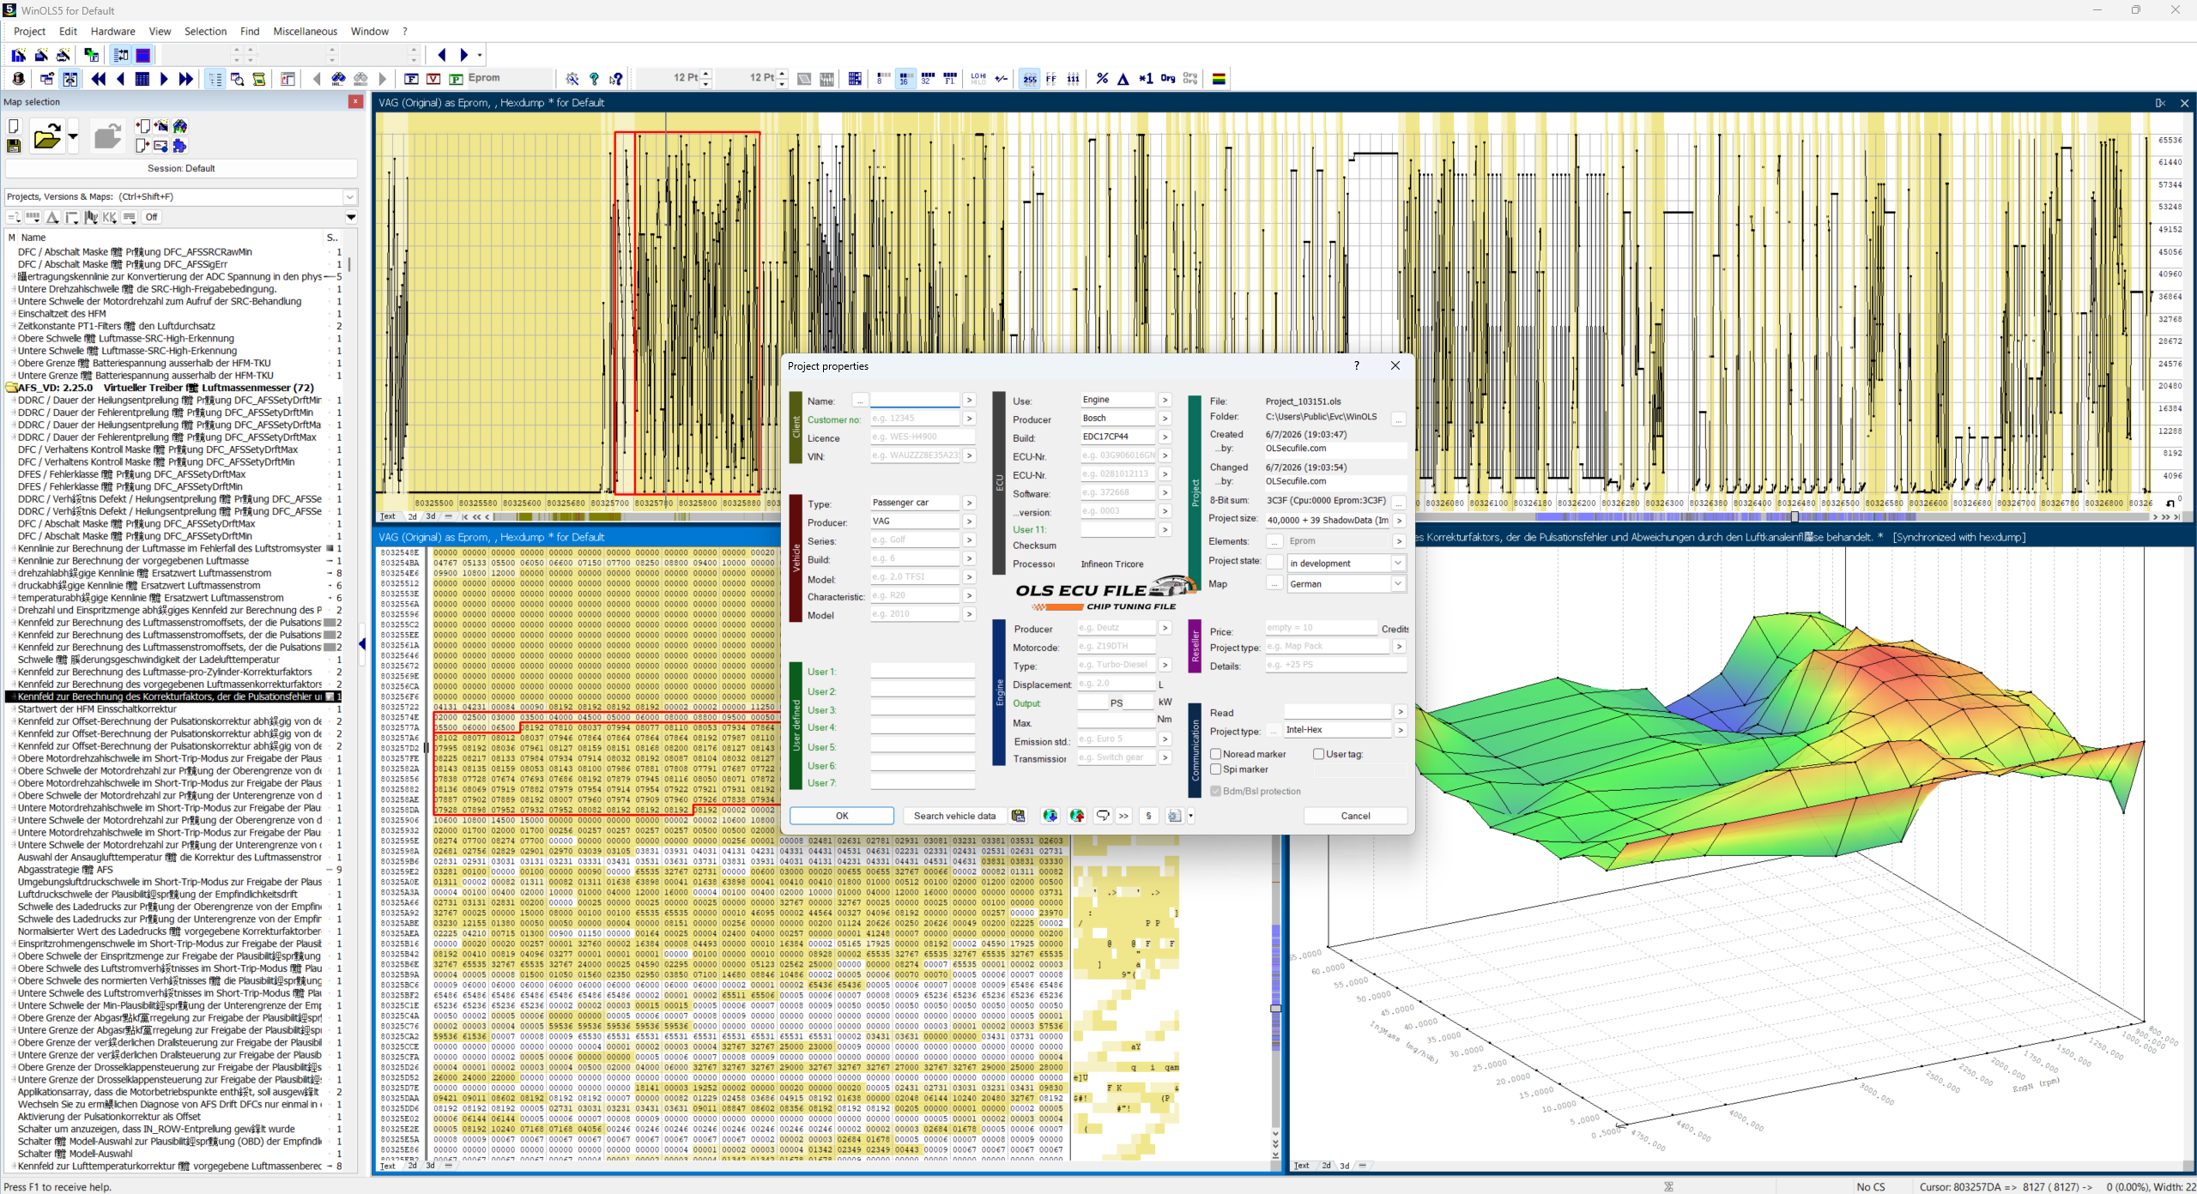The height and width of the screenshot is (1194, 2197).
Task: Click the new blank project page icon
Action: click(x=14, y=126)
